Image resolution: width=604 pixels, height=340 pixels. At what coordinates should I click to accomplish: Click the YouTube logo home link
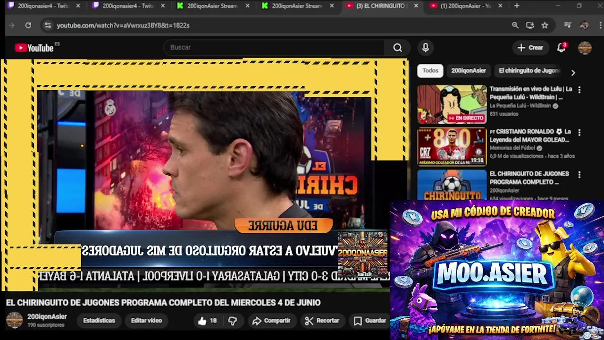coord(34,48)
